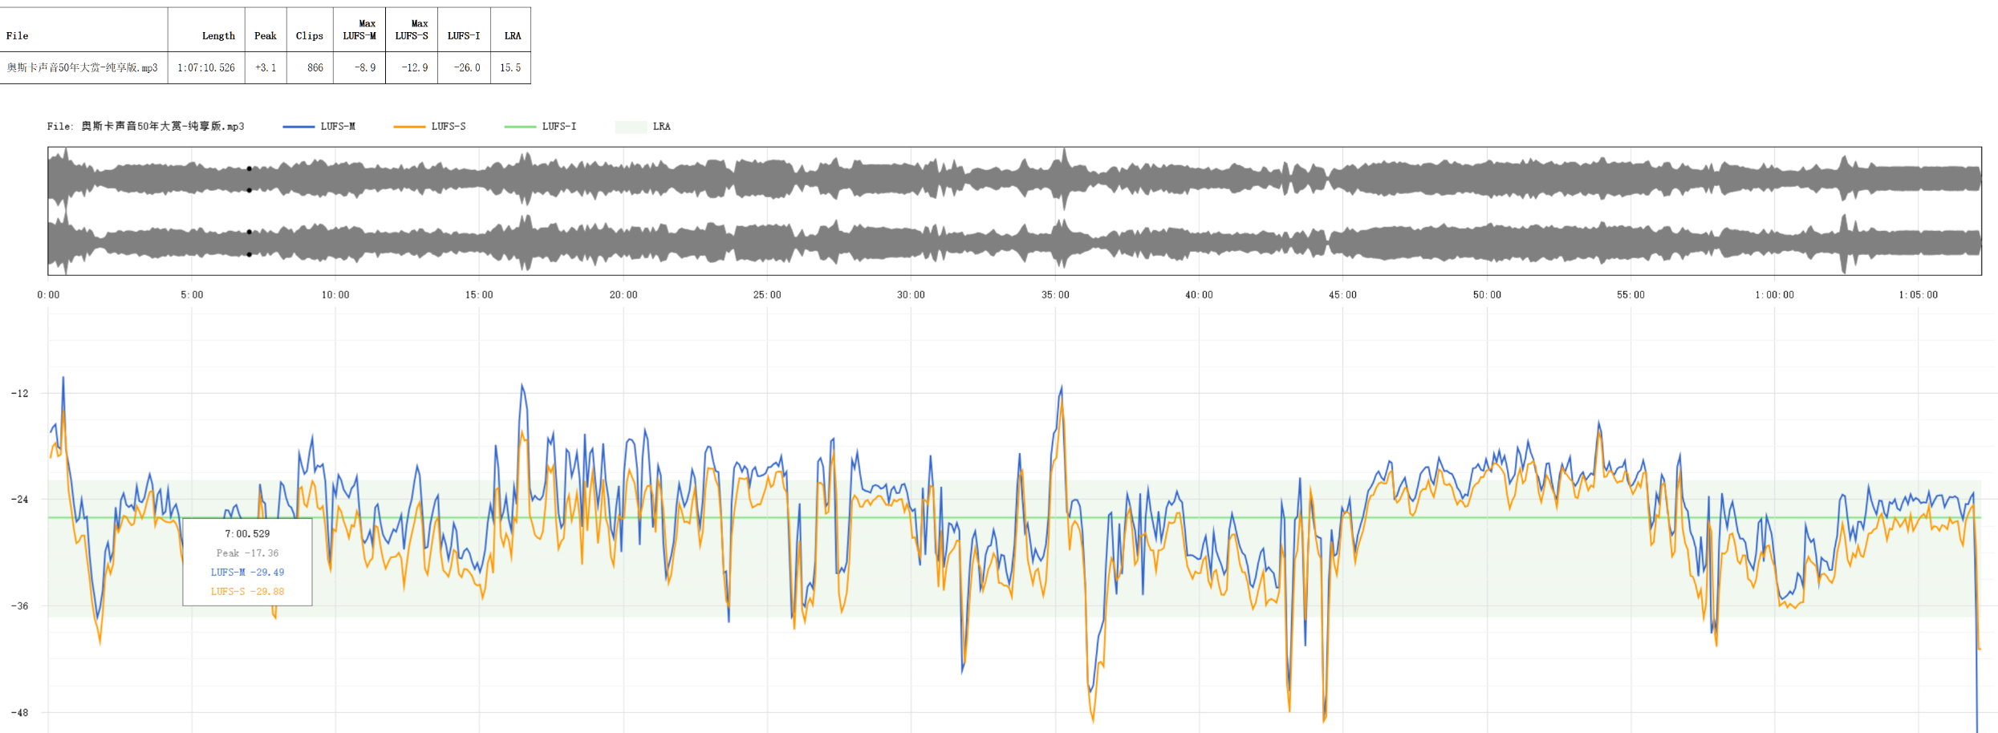Click the -24 loudness axis label

point(19,500)
